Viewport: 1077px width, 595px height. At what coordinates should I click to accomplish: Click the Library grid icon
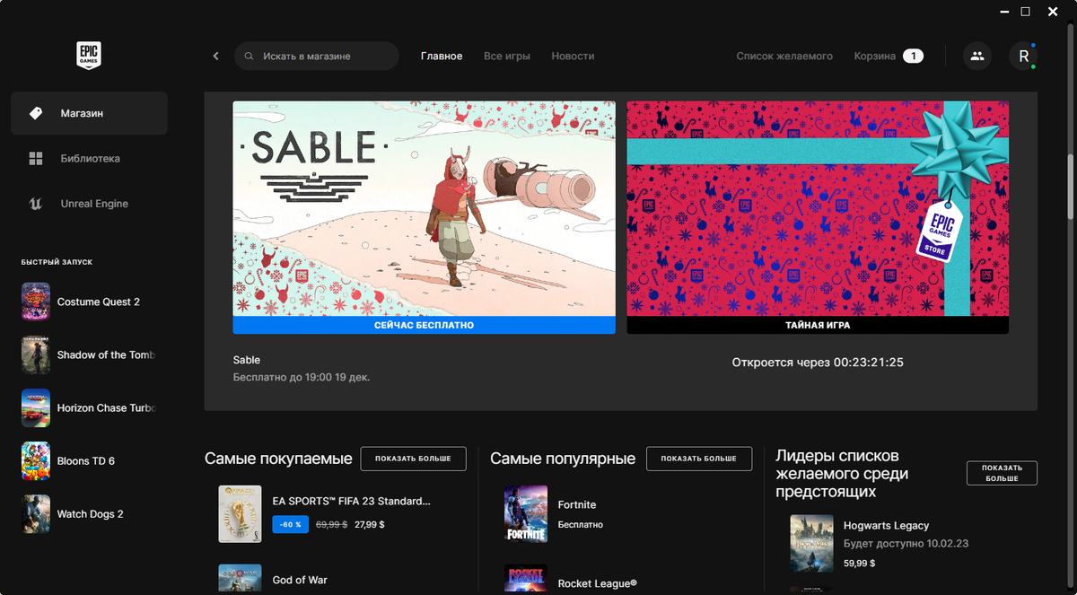point(36,158)
